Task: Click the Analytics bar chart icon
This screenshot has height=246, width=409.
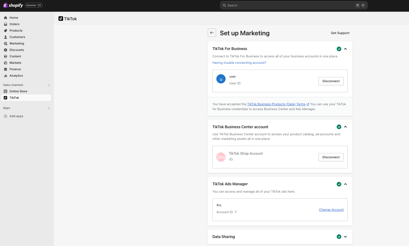Action: (x=6, y=76)
